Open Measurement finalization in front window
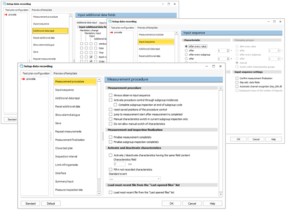 click(x=70, y=140)
